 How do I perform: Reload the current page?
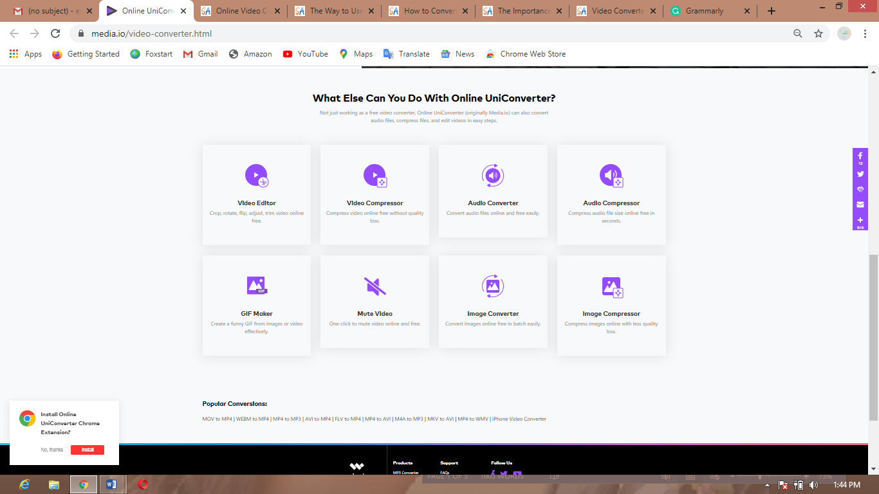point(55,33)
